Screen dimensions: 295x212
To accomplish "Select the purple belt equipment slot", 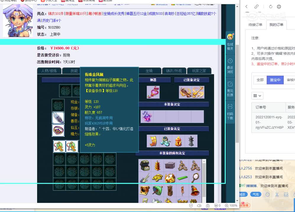I will click(58, 130).
